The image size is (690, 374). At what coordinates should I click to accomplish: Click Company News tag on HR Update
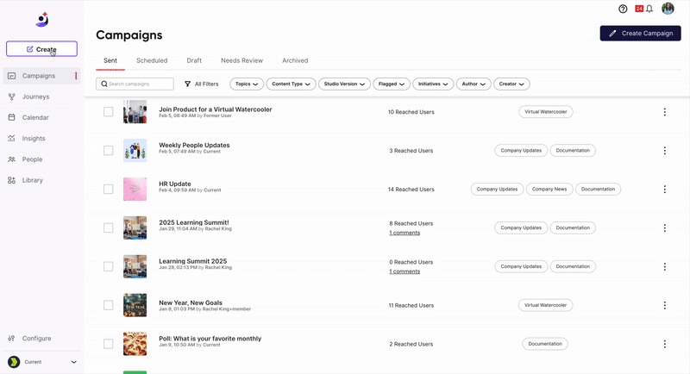pos(549,189)
